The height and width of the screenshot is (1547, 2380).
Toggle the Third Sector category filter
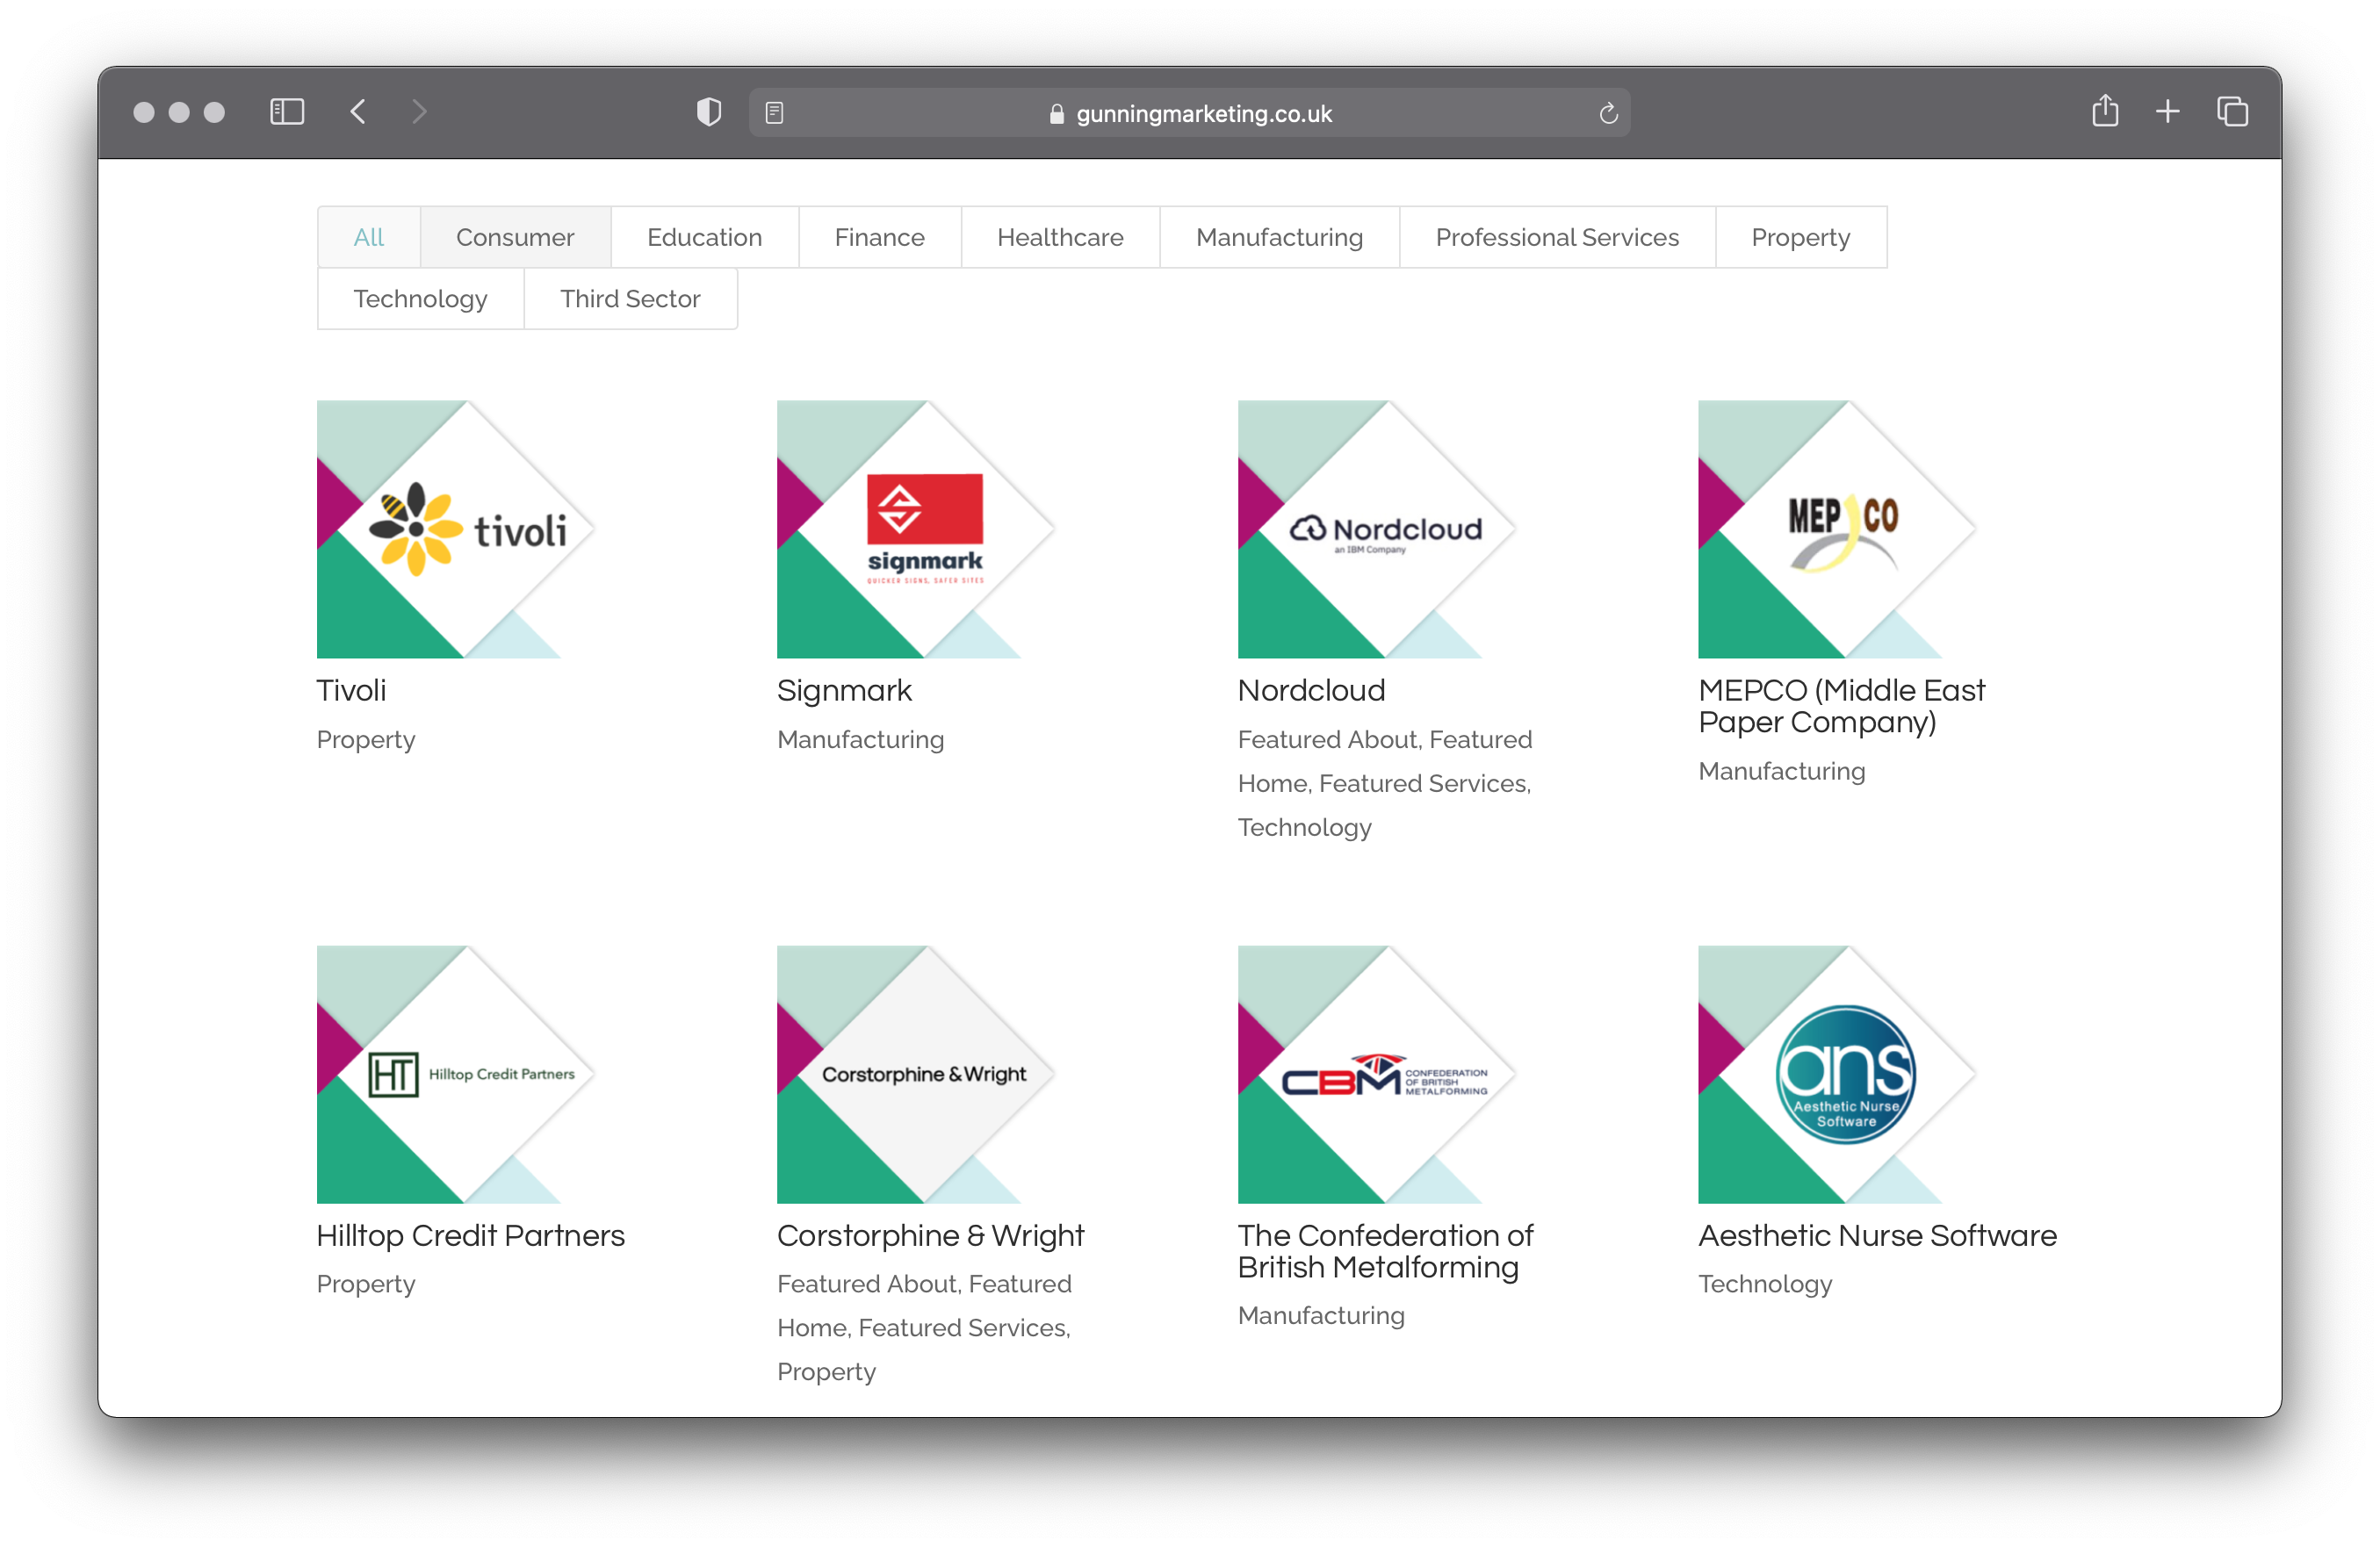point(630,299)
